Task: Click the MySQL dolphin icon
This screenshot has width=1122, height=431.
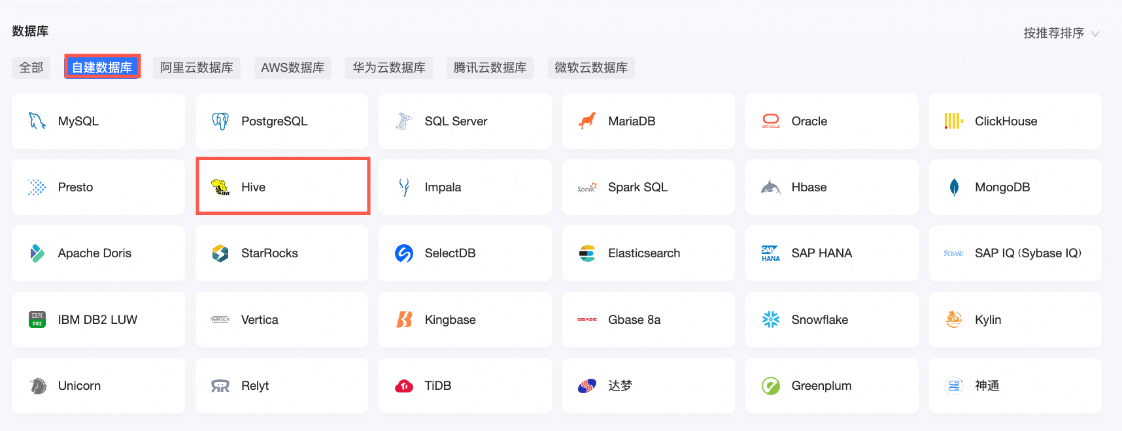Action: click(x=37, y=121)
